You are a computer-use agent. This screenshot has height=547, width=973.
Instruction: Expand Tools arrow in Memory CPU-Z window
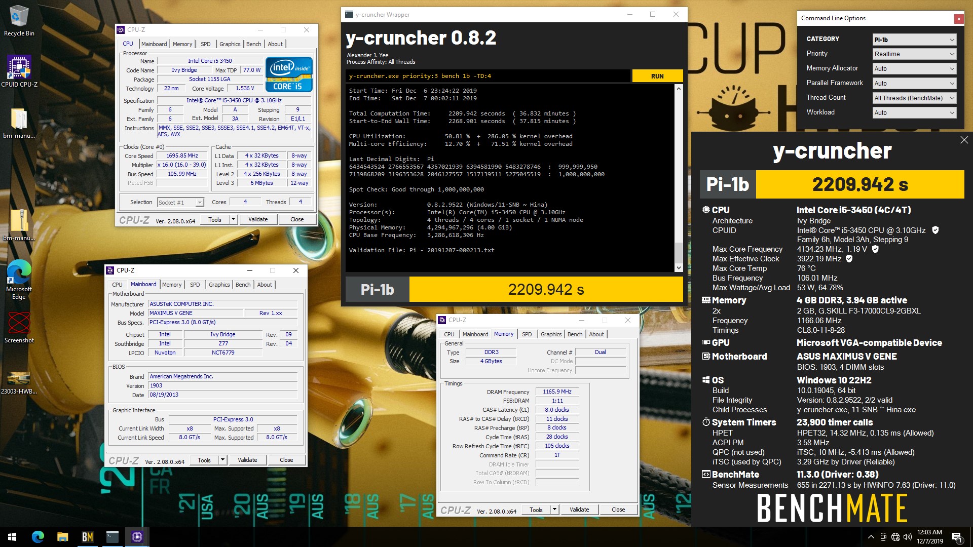pos(554,510)
